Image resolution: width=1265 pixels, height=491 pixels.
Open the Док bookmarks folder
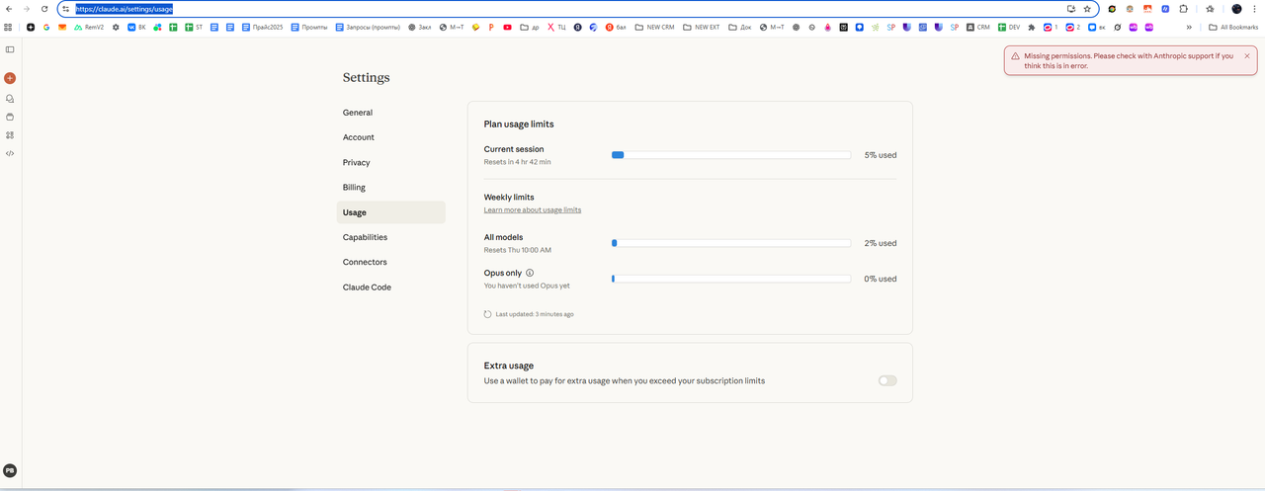tap(739, 28)
